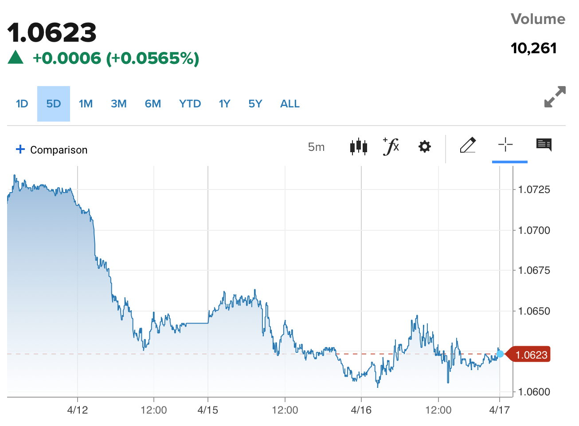Screen dimensions: 579x426
Task: Toggle the crosshair tool
Action: [505, 145]
